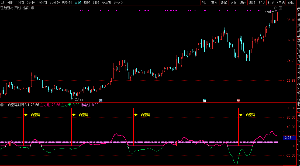Open the dropdown next to 江瀚新材 title
This screenshot has height=166, width=300.
(33, 8)
